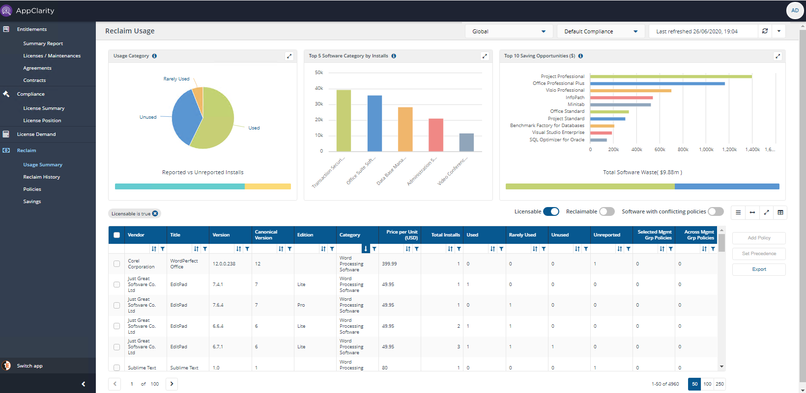Click the current page number field
The image size is (806, 393).
(x=132, y=384)
